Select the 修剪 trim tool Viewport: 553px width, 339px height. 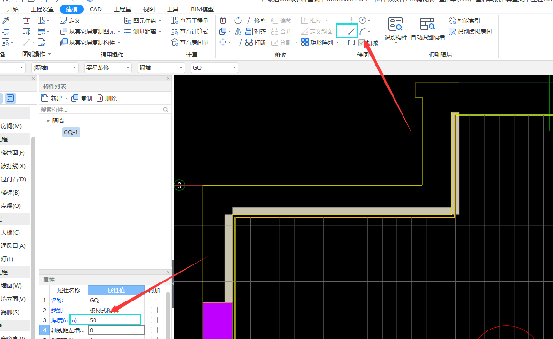[256, 20]
